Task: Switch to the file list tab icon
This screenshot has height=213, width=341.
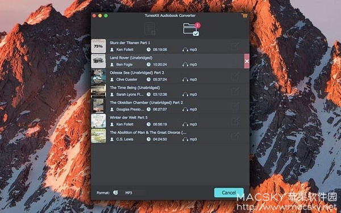Action: click(150, 28)
